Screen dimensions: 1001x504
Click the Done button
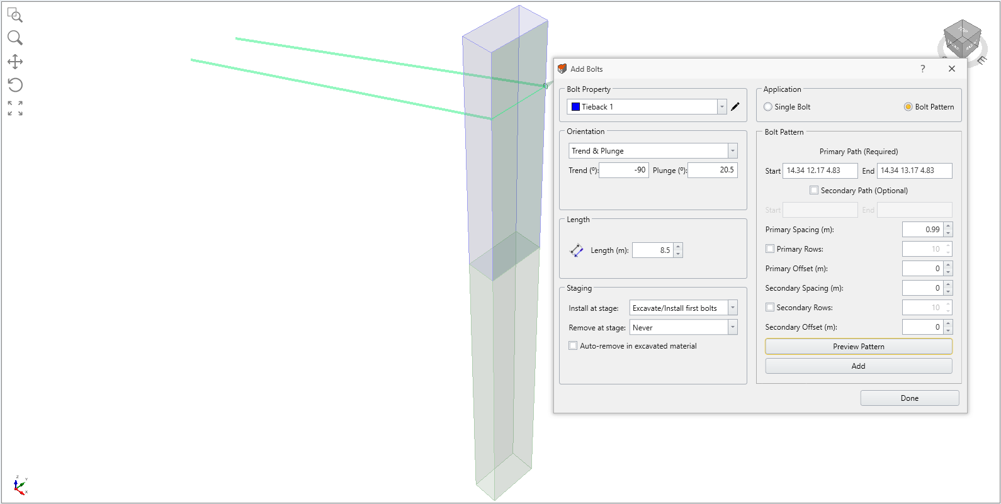point(910,398)
